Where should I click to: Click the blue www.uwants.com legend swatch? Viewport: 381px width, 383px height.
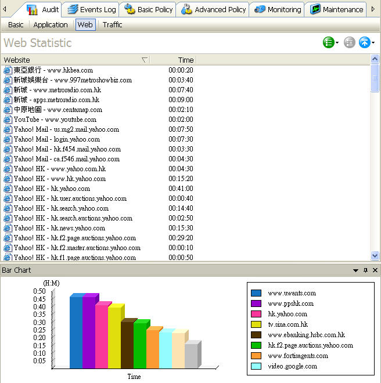coord(256,293)
